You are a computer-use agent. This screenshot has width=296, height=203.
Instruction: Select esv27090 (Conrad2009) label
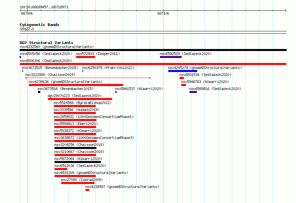click(82, 180)
